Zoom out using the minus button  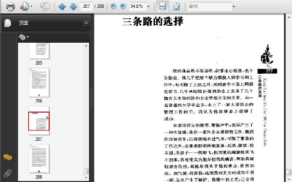[x=113, y=6]
